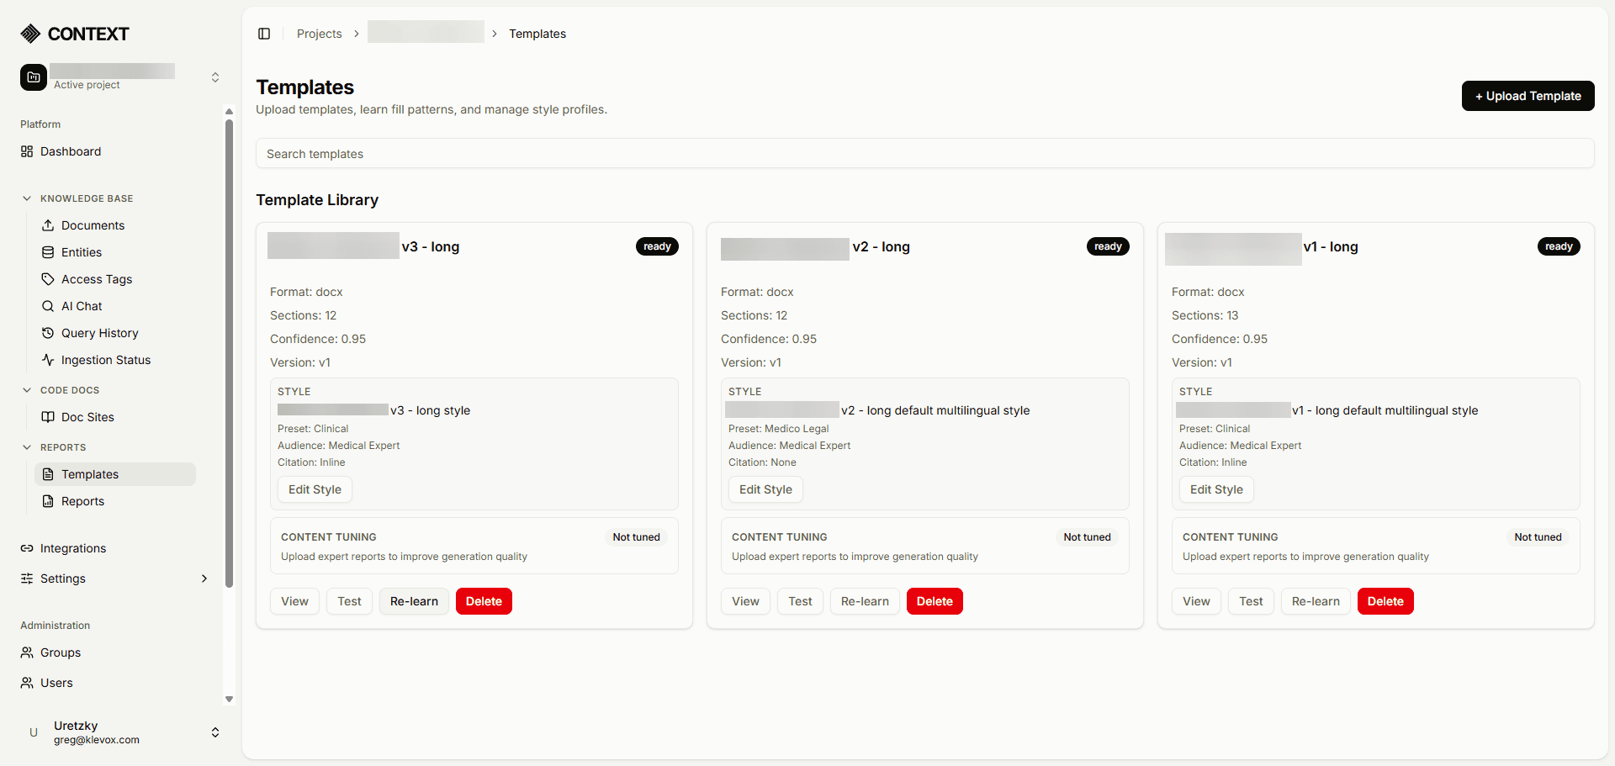Viewport: 1615px width, 766px height.
Task: Select the Documents icon under Knowledge Base
Action: pos(48,225)
